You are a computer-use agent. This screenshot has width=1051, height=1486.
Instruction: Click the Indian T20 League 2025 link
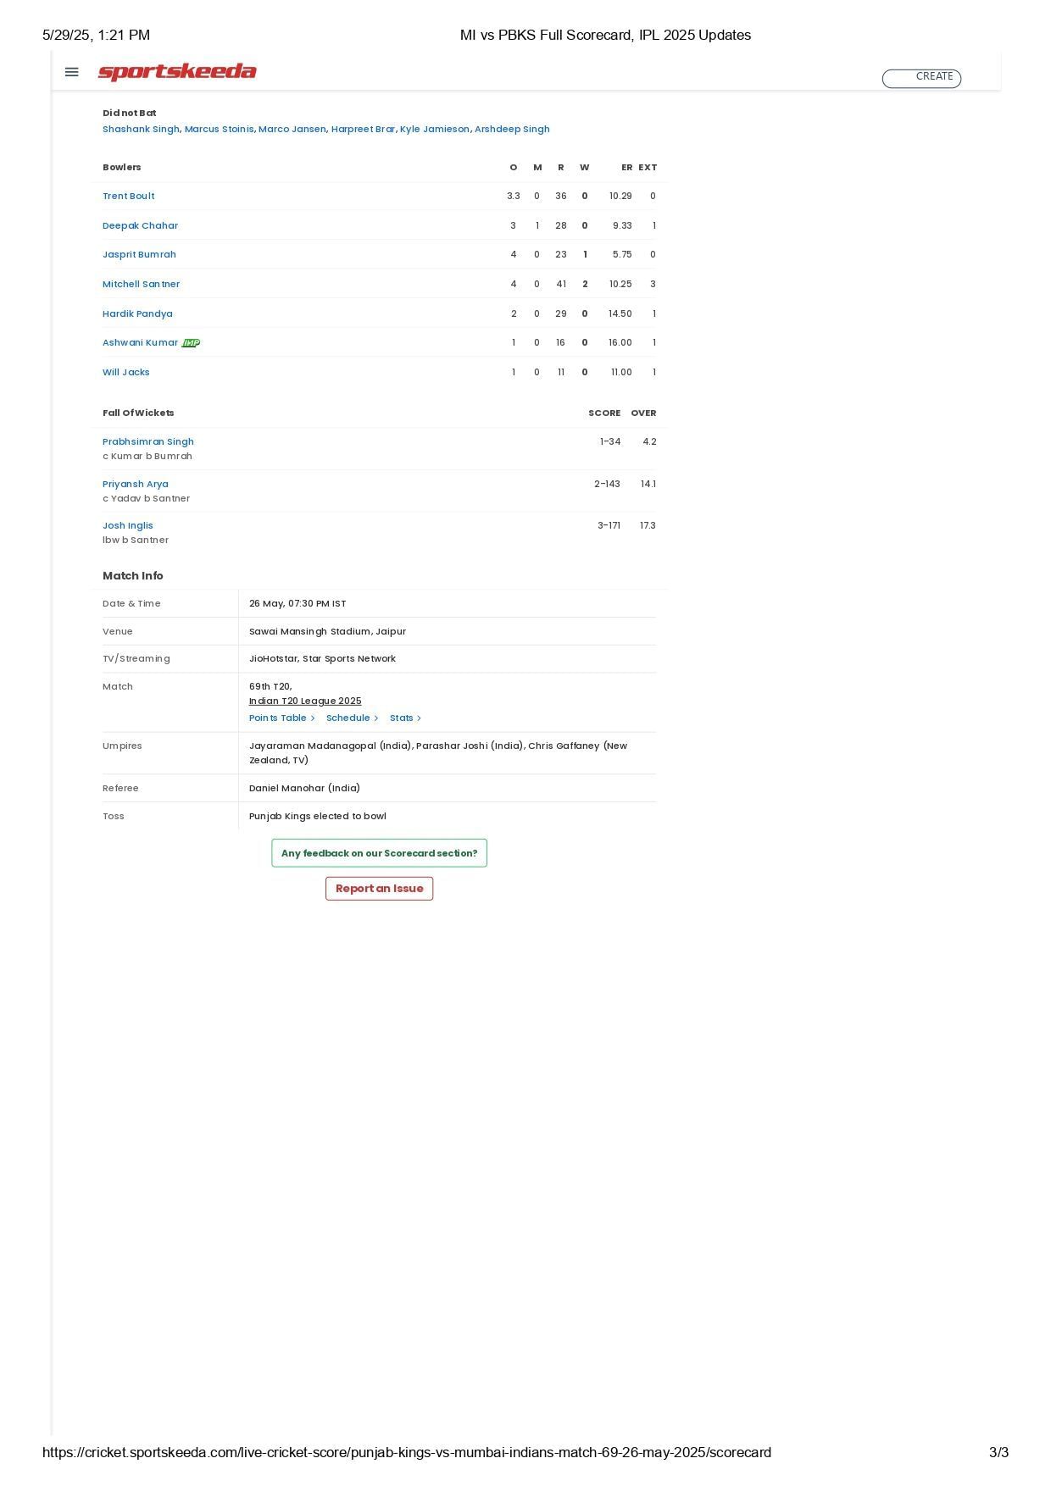(x=305, y=701)
